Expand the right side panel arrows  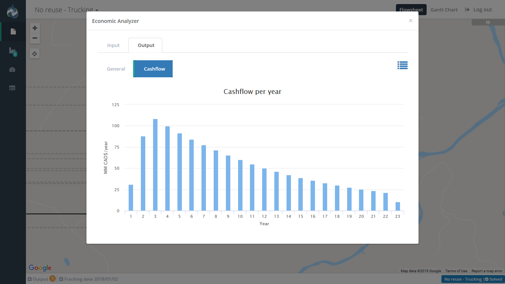[488, 23]
